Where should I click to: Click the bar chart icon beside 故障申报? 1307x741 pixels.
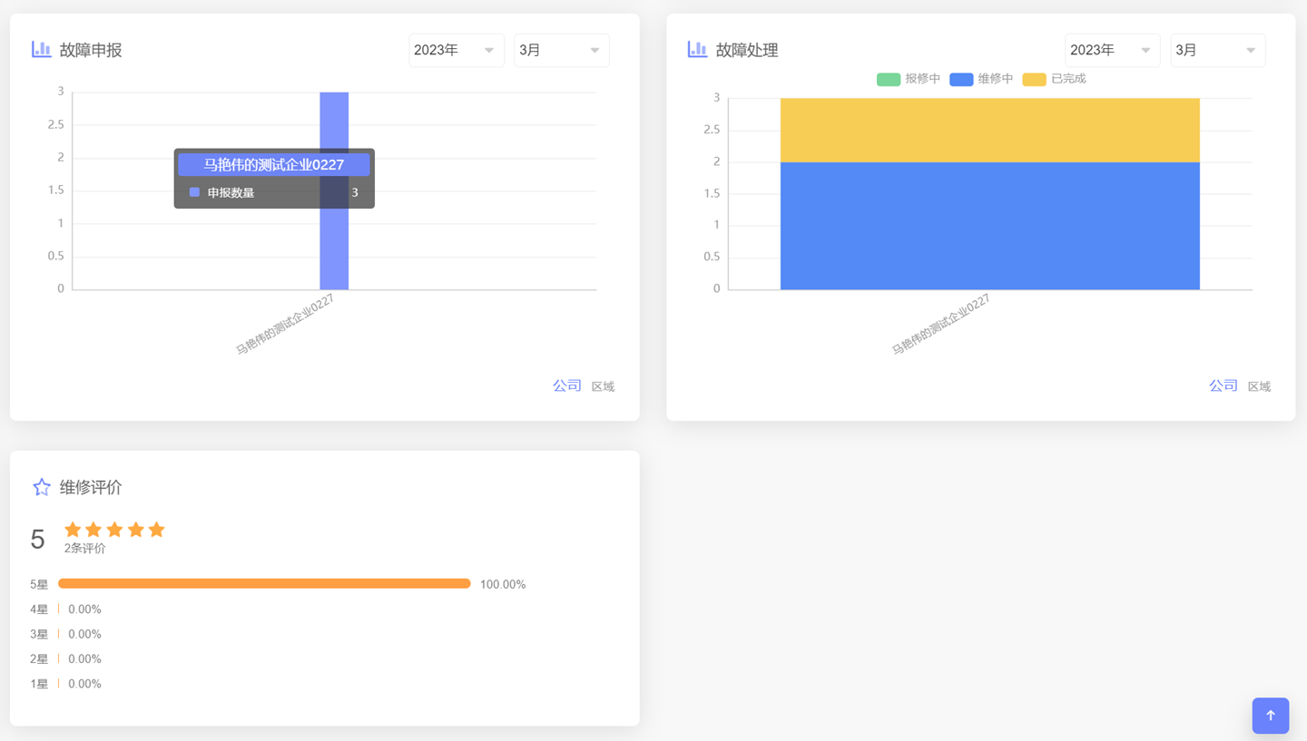[x=41, y=49]
